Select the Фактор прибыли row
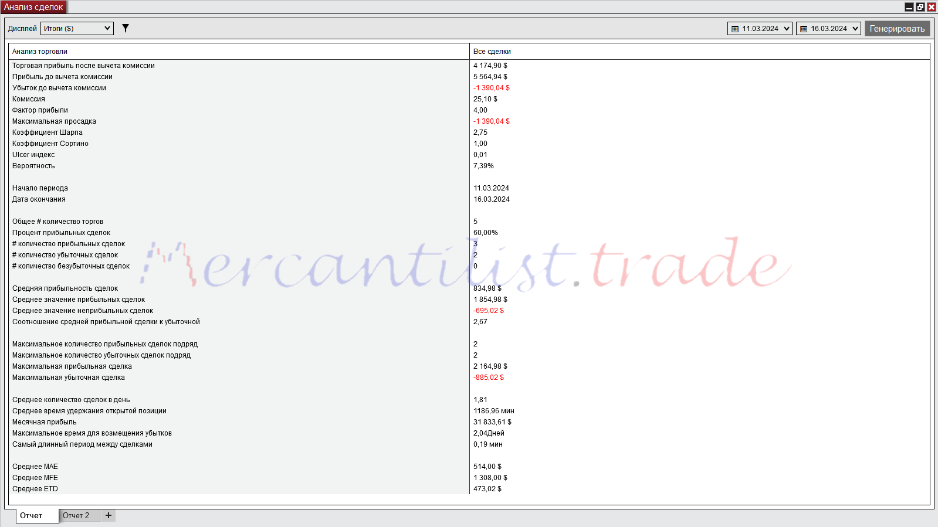The height and width of the screenshot is (527, 938). tap(40, 110)
